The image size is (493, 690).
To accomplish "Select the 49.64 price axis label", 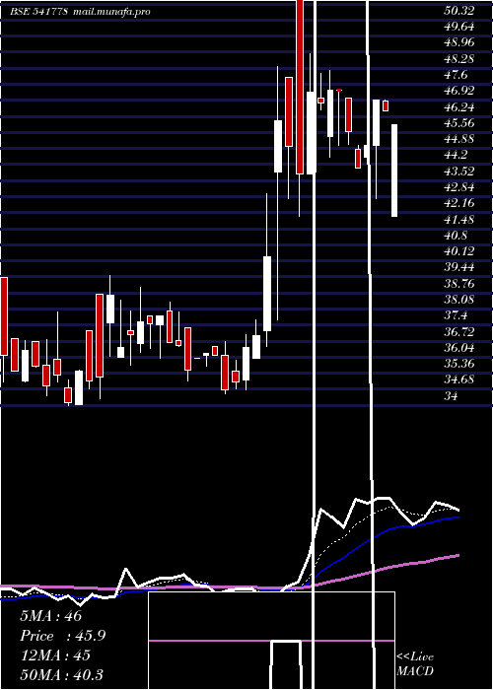I will 459,28.
